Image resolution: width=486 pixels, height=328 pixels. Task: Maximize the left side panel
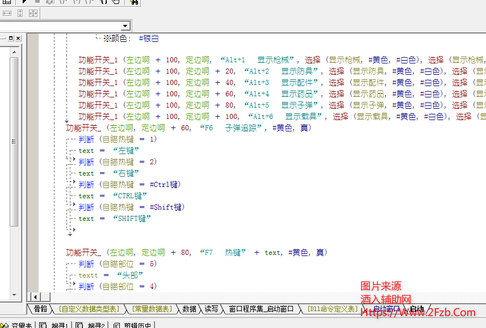(x=10, y=38)
